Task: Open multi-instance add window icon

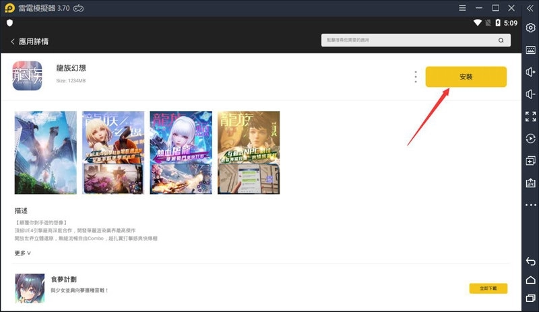Action: [x=530, y=161]
